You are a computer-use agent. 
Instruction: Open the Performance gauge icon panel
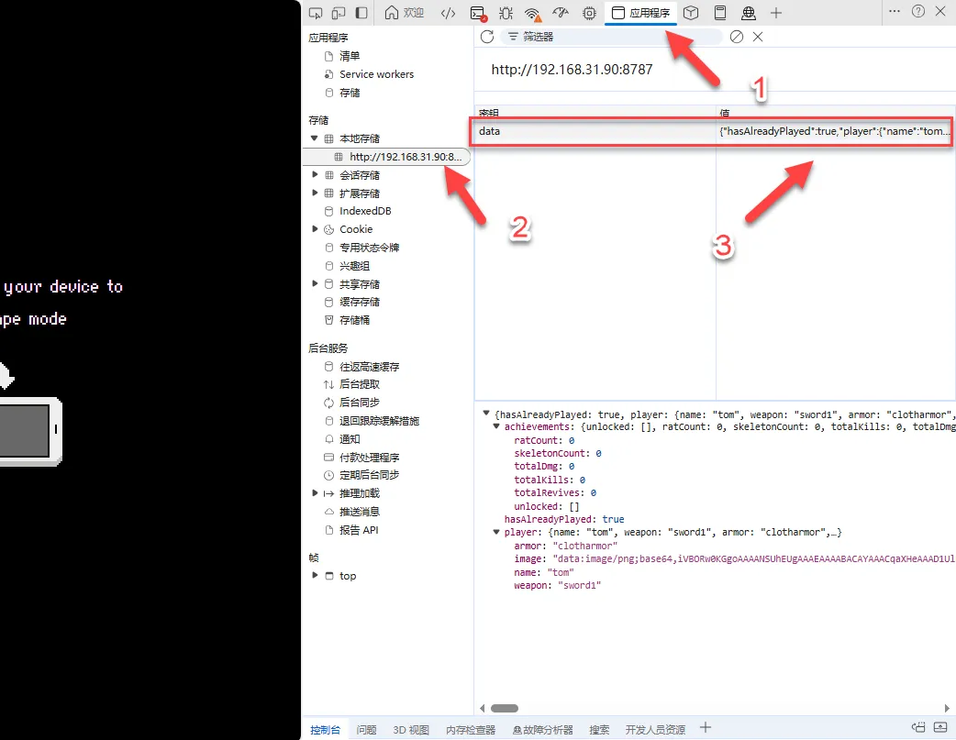point(561,13)
